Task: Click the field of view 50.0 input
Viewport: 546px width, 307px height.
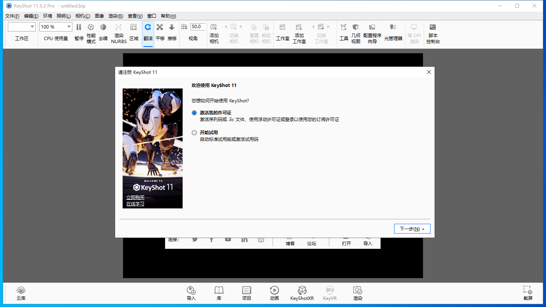Action: click(x=198, y=27)
